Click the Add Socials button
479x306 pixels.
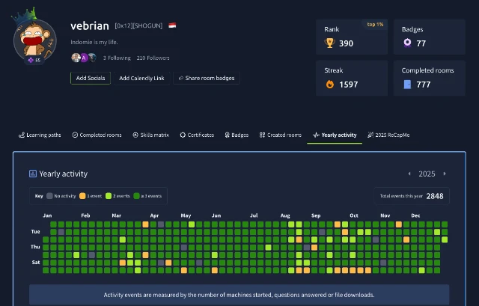tap(91, 78)
